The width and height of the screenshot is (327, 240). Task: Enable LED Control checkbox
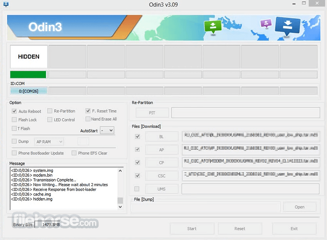pos(50,119)
